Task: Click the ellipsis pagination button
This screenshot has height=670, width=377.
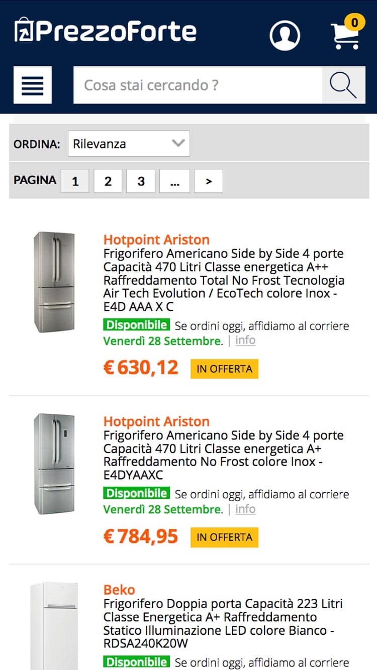Action: (x=174, y=181)
